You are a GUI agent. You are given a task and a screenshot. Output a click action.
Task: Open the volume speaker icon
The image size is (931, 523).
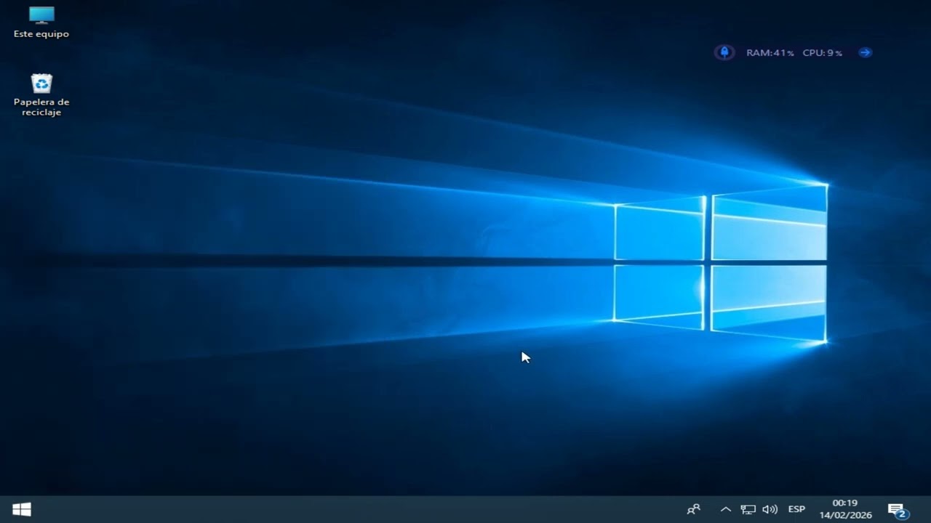point(770,509)
